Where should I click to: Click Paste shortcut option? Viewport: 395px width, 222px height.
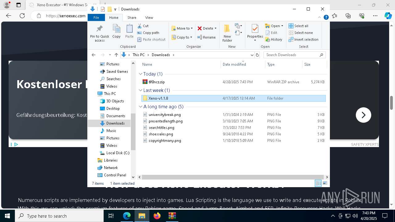(x=151, y=39)
